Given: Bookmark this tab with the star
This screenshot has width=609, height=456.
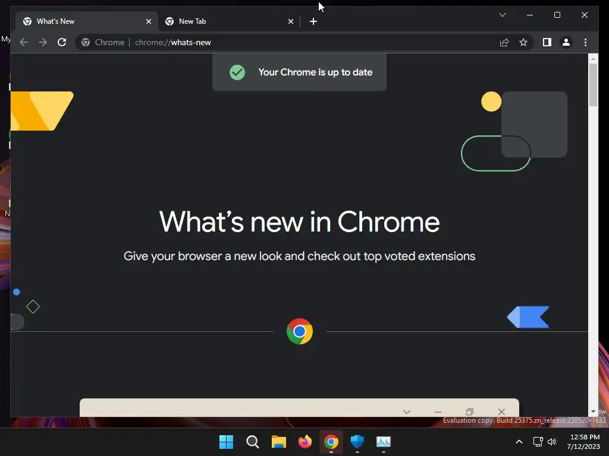Looking at the screenshot, I should click(x=523, y=42).
